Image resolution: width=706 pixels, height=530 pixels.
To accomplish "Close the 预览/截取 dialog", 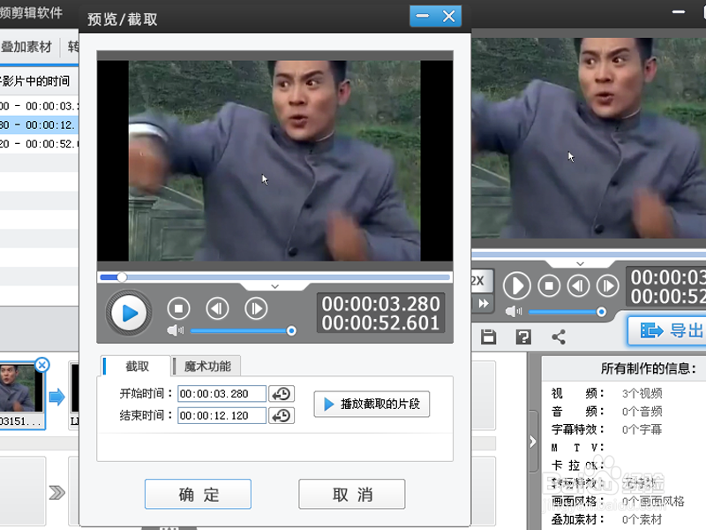I will (448, 16).
